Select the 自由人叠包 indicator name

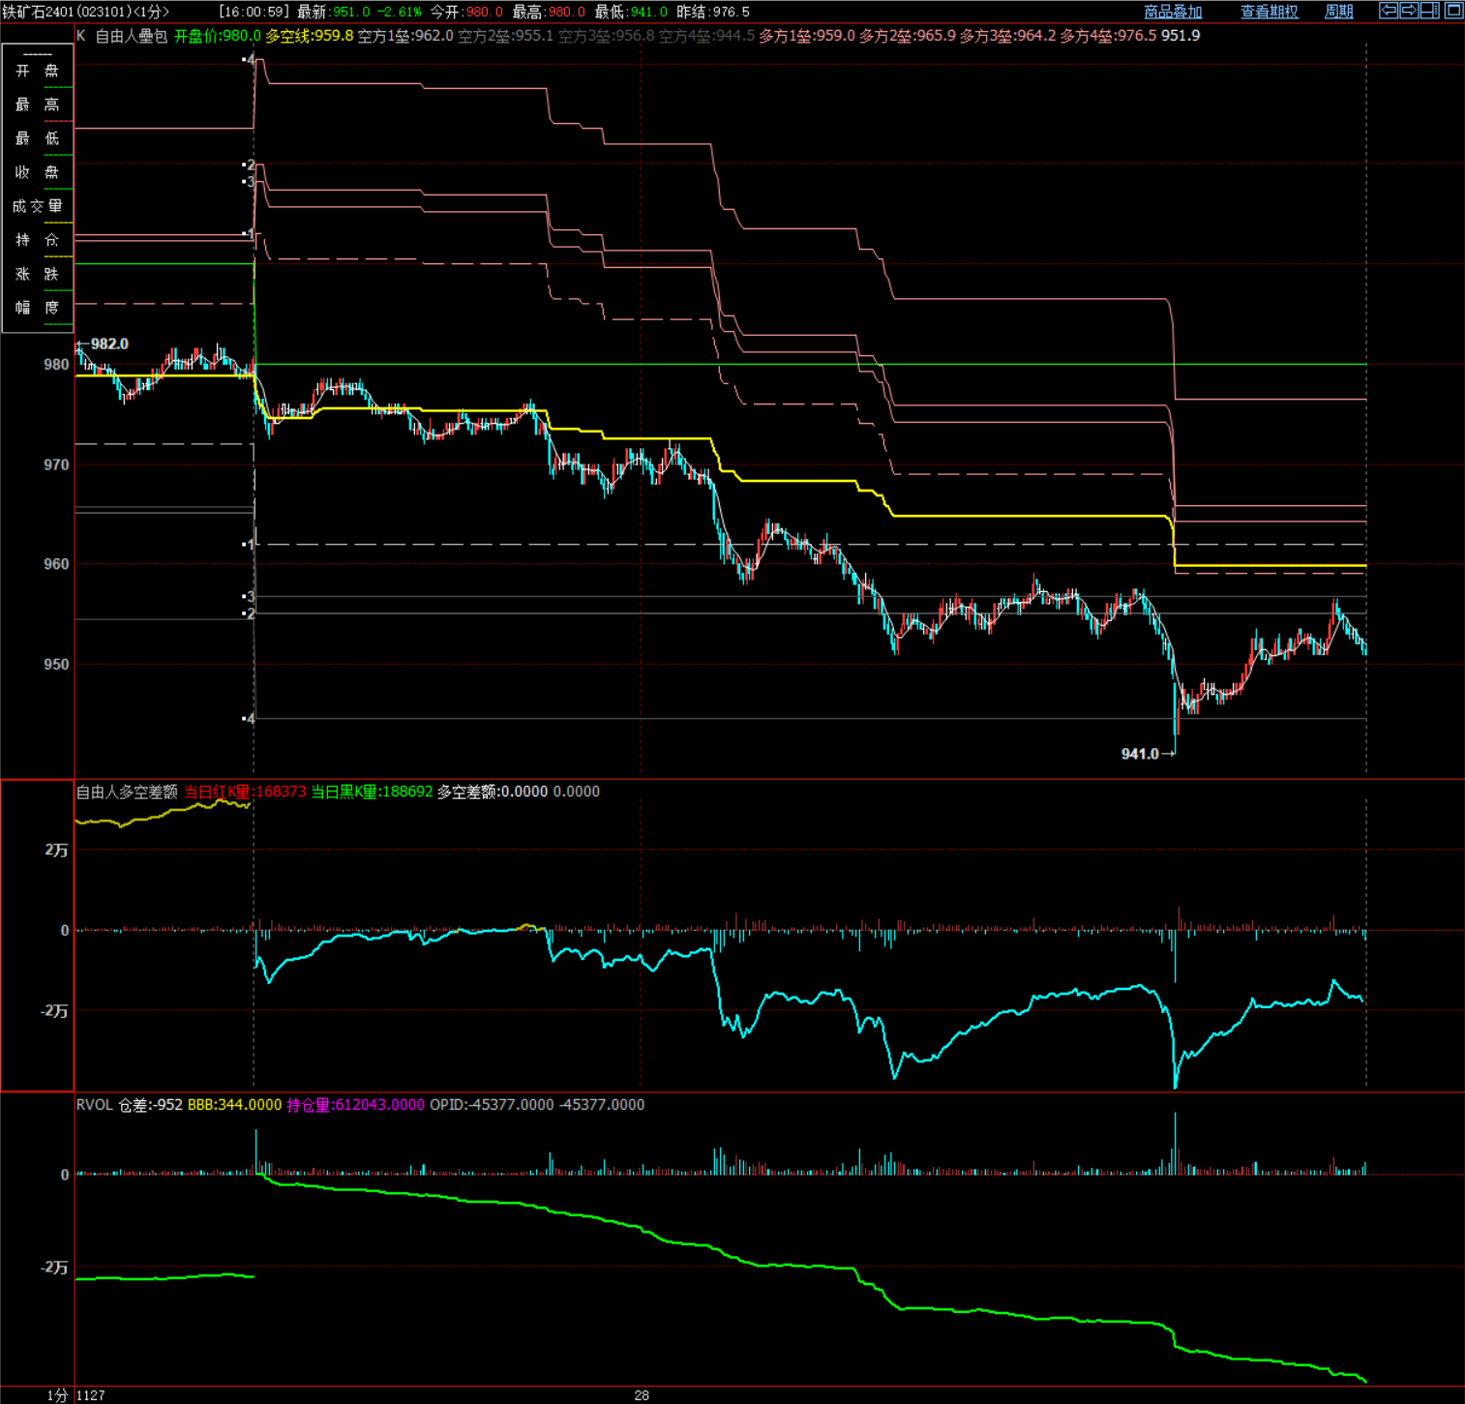131,36
